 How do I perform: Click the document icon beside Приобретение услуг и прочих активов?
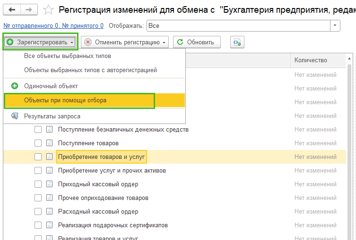49,170
